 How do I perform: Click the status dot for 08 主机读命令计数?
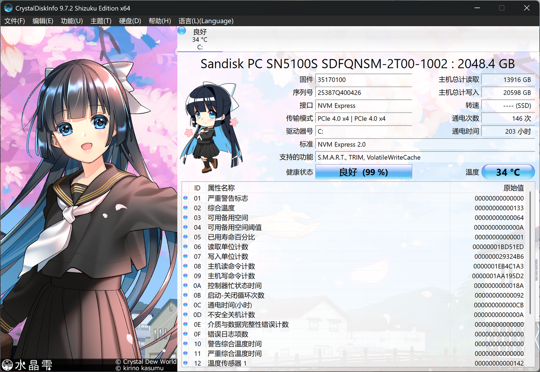point(186,266)
